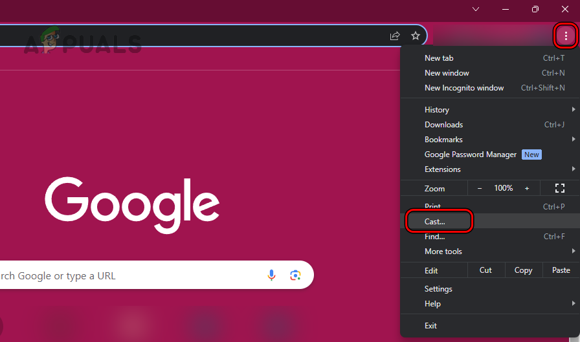
Task: Open Google Password Manager
Action: (x=490, y=155)
